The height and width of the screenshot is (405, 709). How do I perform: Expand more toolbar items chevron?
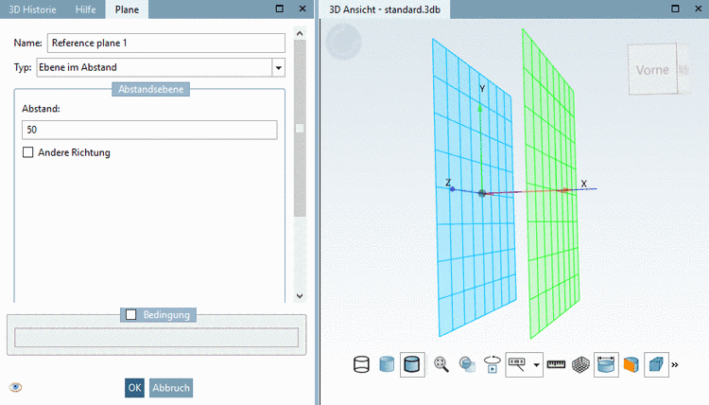click(675, 364)
